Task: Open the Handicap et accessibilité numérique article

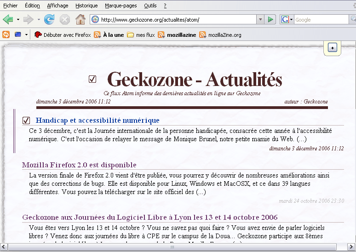Action: coord(98,120)
